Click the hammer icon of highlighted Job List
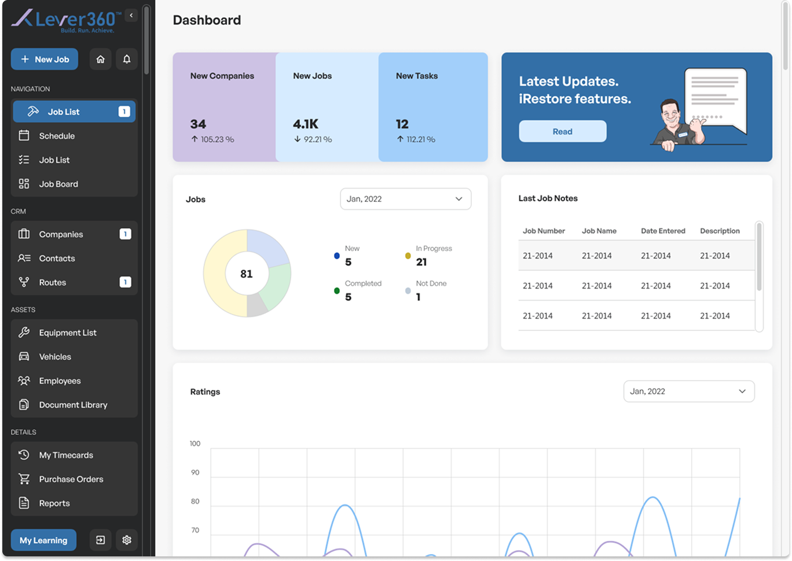The image size is (792, 561). pos(33,112)
